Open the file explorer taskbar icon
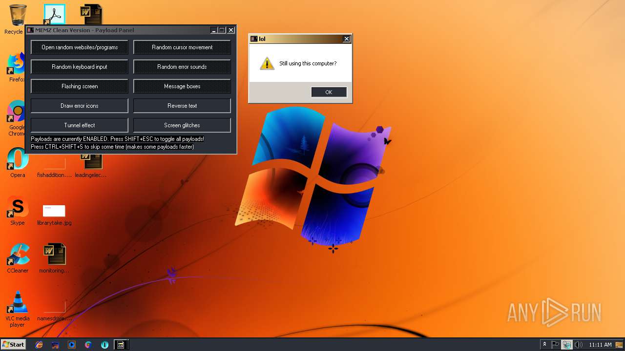 [55, 345]
